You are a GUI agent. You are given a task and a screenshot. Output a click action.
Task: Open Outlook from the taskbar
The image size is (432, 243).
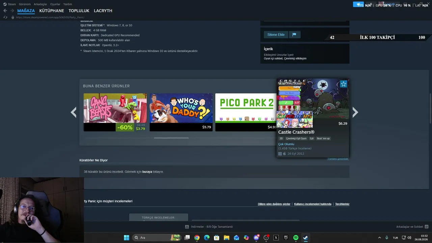[236, 238]
